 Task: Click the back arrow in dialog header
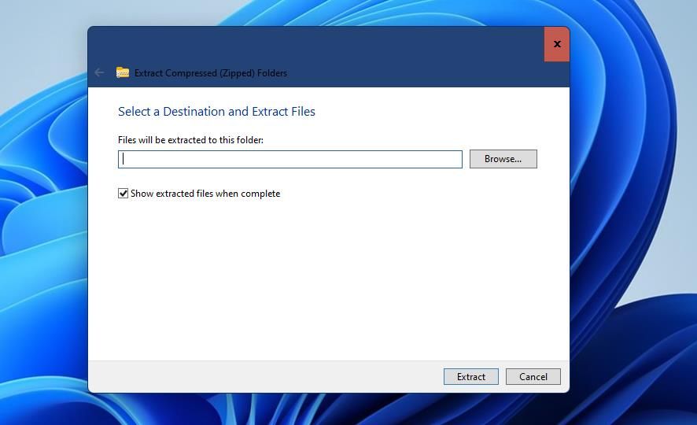pos(99,72)
